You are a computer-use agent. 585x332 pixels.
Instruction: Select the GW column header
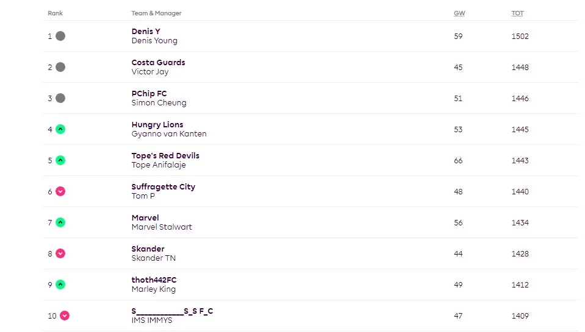459,13
